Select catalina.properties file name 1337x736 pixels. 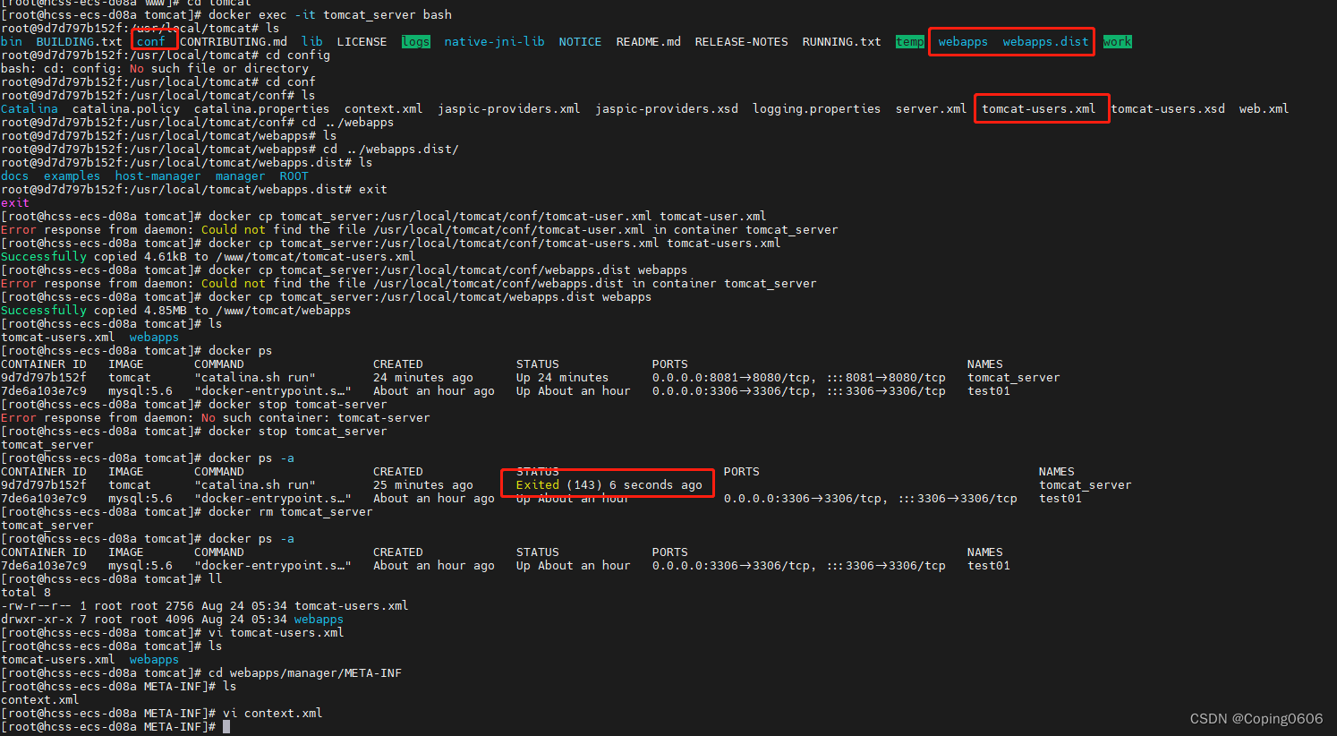(261, 109)
